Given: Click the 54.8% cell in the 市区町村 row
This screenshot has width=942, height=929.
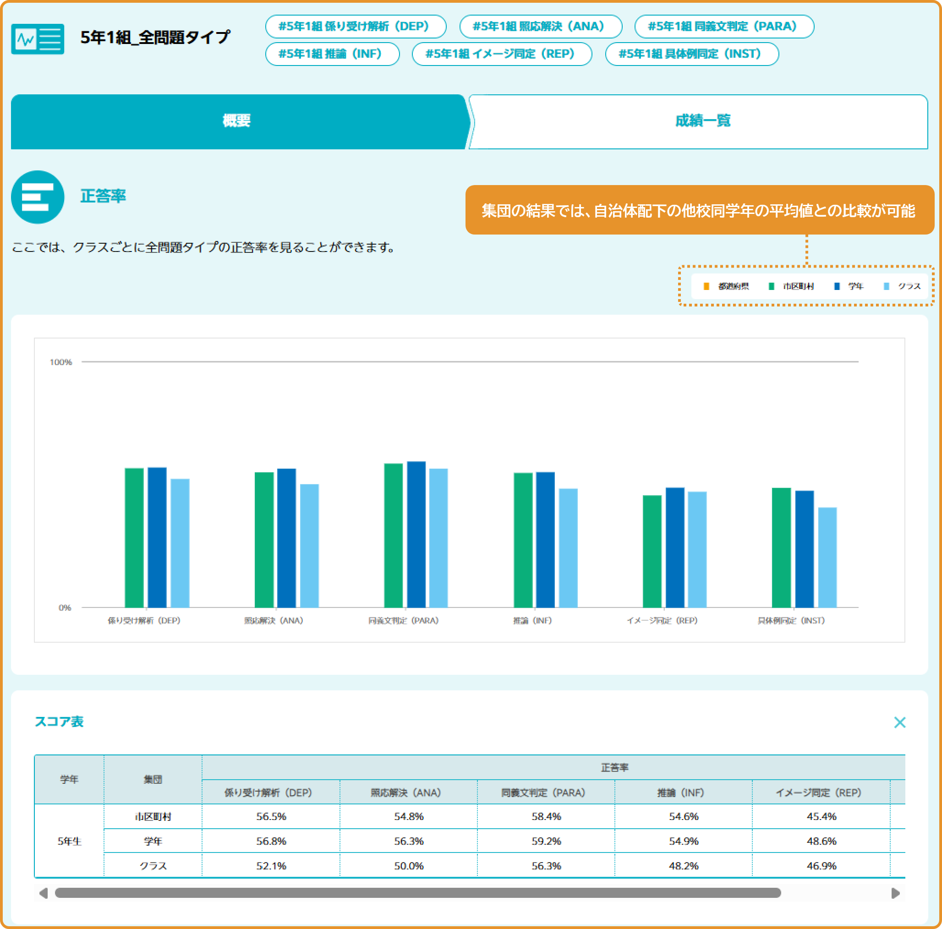Looking at the screenshot, I should click(408, 816).
